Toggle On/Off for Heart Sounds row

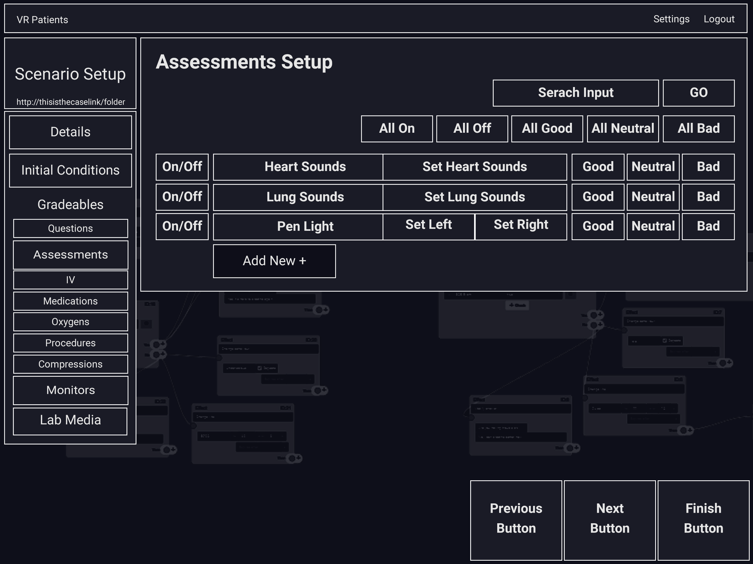tap(182, 167)
